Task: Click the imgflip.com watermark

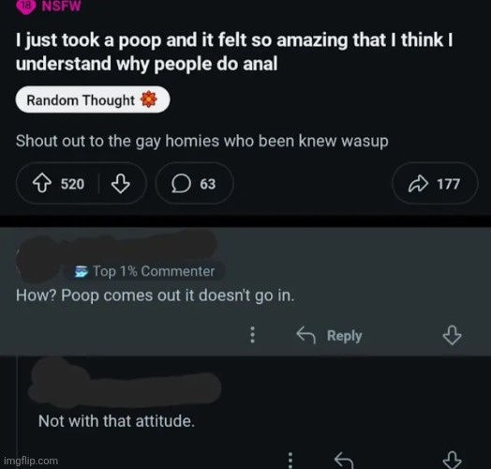Action: click(x=31, y=461)
